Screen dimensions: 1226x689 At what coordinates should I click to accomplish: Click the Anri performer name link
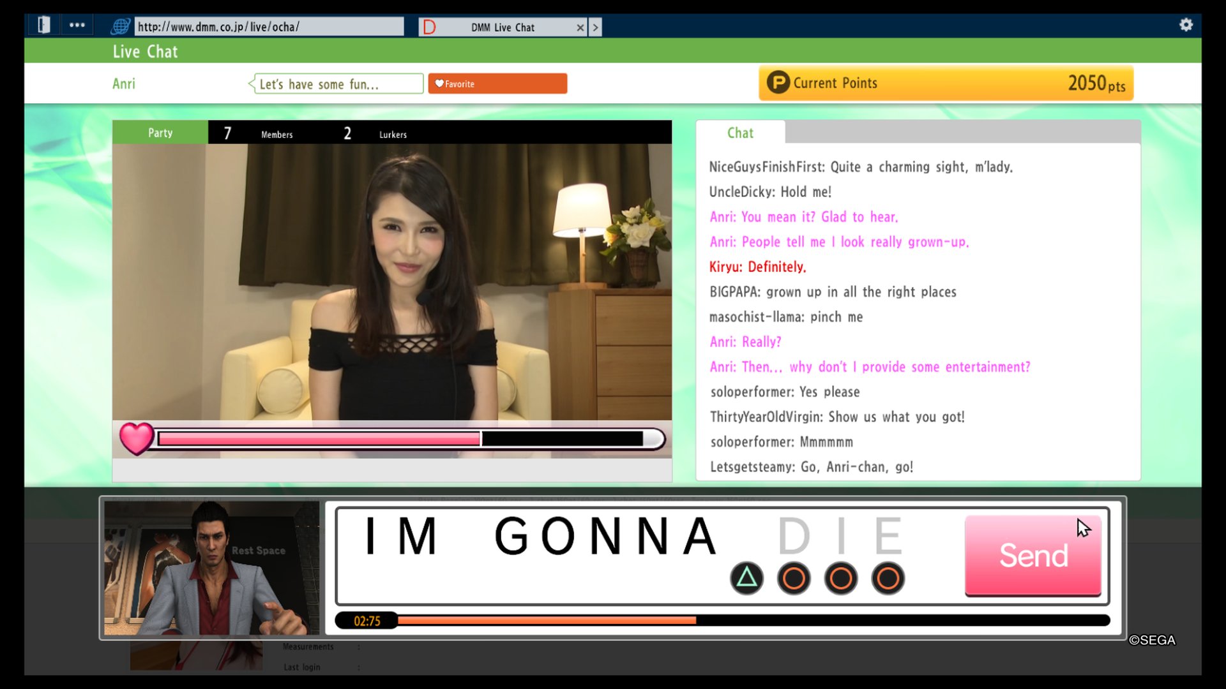click(124, 84)
